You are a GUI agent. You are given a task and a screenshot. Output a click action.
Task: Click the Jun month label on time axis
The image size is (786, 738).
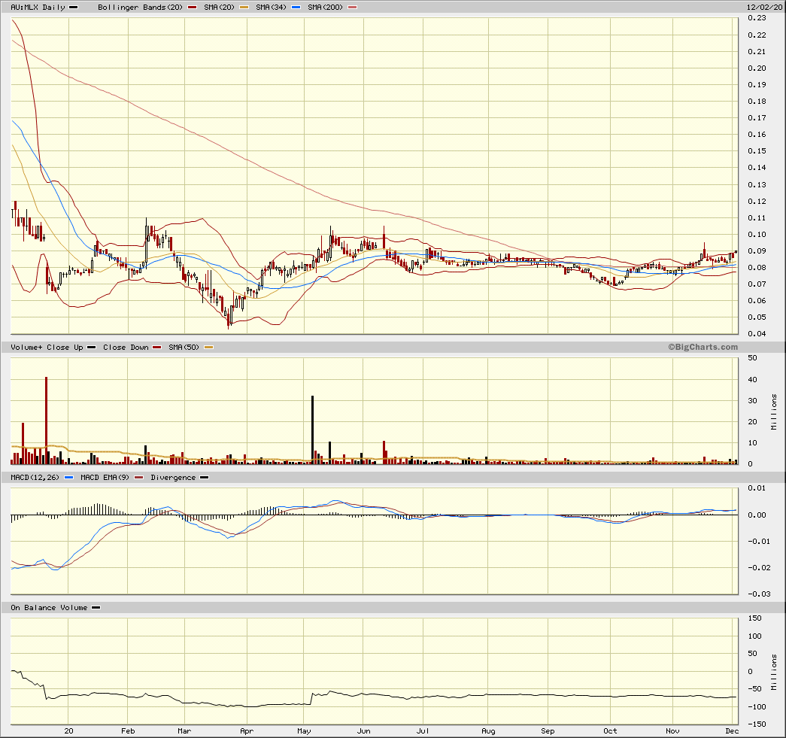pyautogui.click(x=364, y=731)
